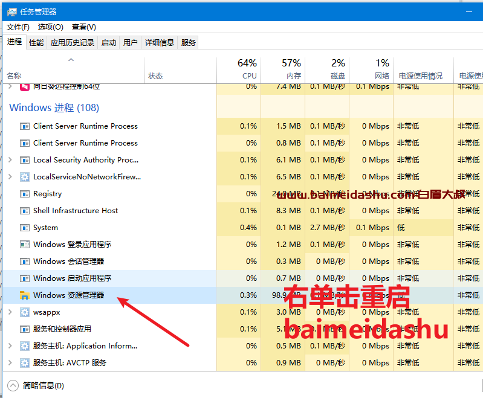Screen dimensions: 483x398
Task: Click the sort arrow above 名称 column
Action: click(x=71, y=60)
